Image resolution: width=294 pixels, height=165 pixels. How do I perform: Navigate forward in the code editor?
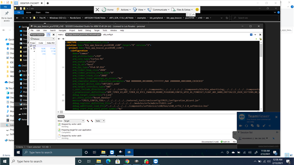[63, 39]
